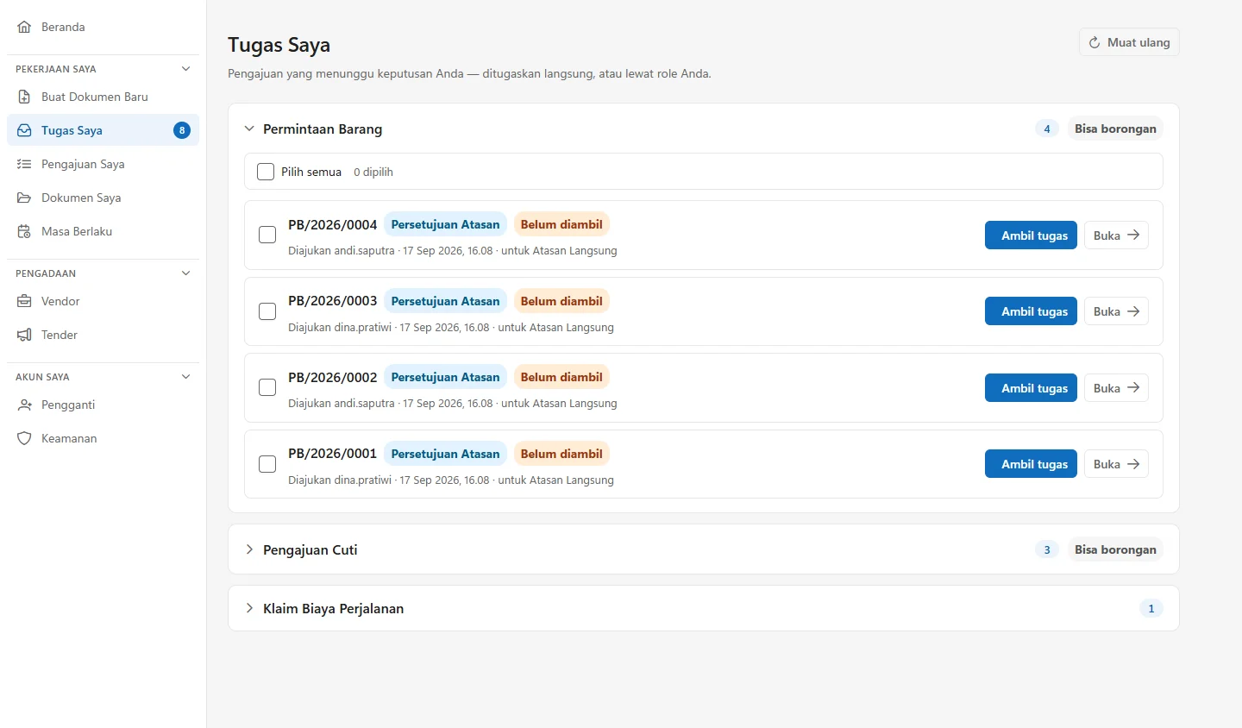The width and height of the screenshot is (1242, 728).
Task: Click the Persetujuan Atasan tag on PB/2026/0001
Action: pos(445,454)
